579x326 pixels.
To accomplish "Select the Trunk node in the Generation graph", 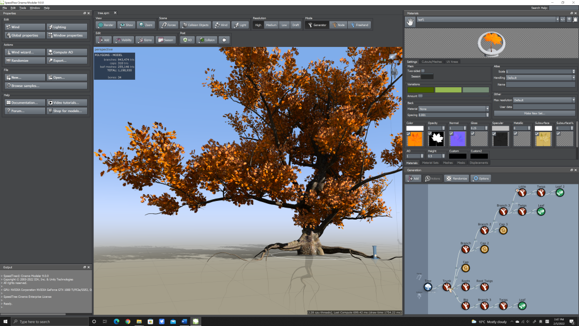I will [x=447, y=287].
